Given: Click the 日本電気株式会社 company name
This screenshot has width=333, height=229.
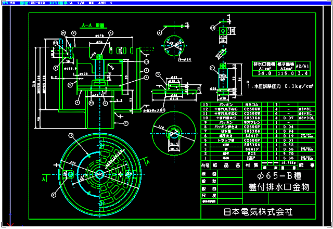Looking at the screenshot, I should pos(259,212).
